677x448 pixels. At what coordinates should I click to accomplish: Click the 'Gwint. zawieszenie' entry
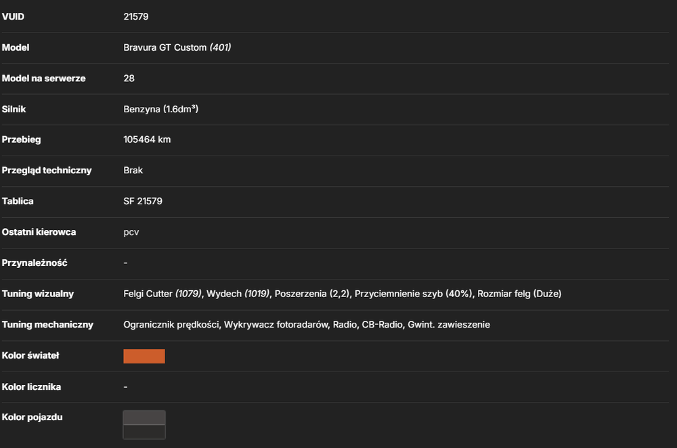(x=449, y=325)
